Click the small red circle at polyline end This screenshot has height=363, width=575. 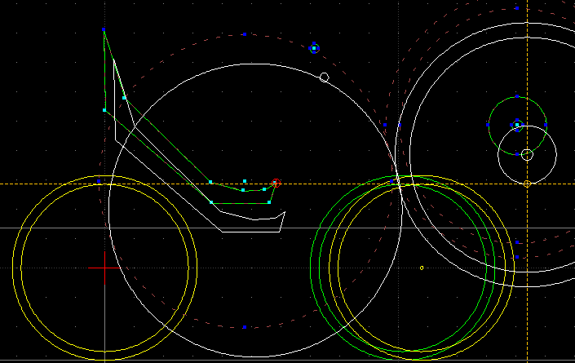[x=276, y=184]
